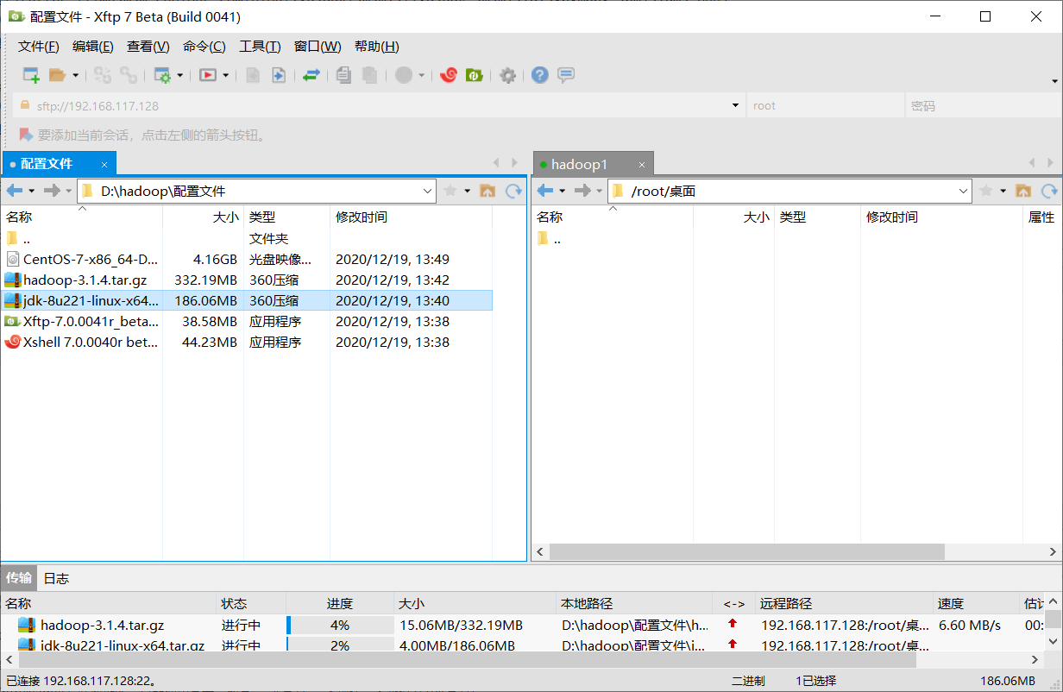Click the green Xftp new window icon
The height and width of the screenshot is (692, 1063).
click(x=474, y=75)
